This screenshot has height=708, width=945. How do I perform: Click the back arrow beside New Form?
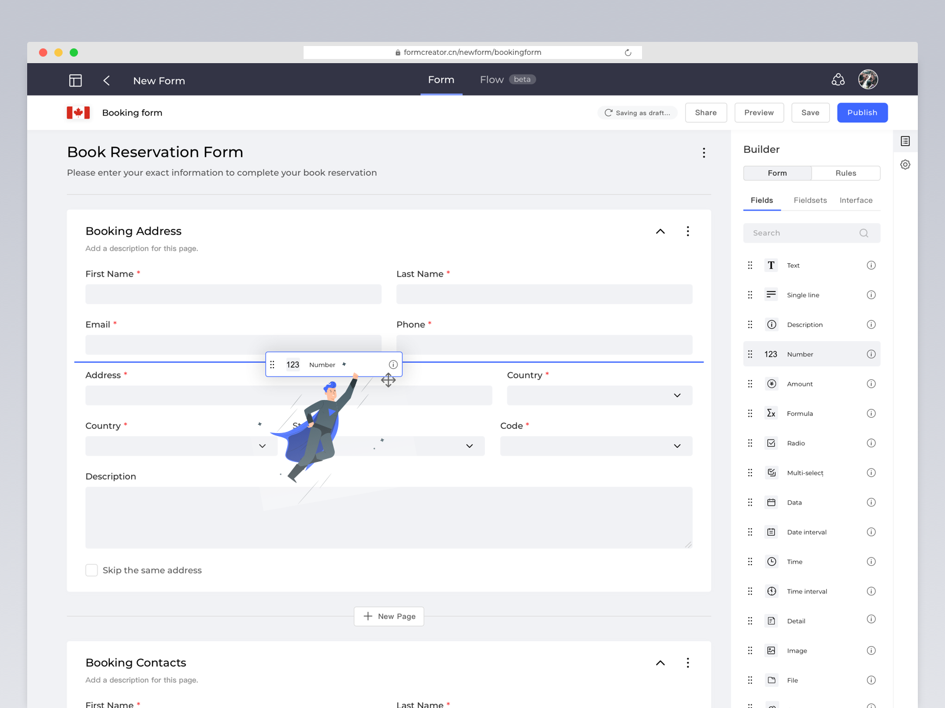[x=106, y=80]
